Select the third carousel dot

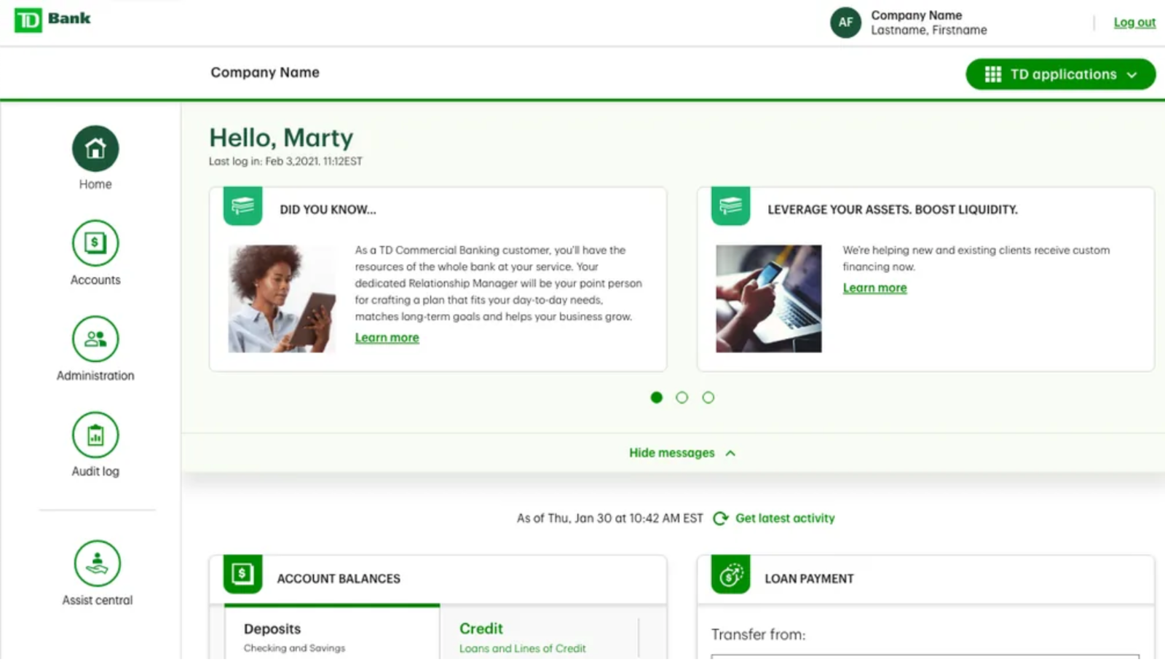click(x=708, y=398)
